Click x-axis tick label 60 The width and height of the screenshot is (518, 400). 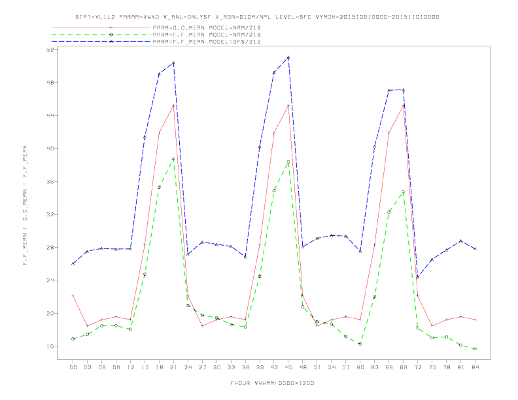[x=360, y=367]
